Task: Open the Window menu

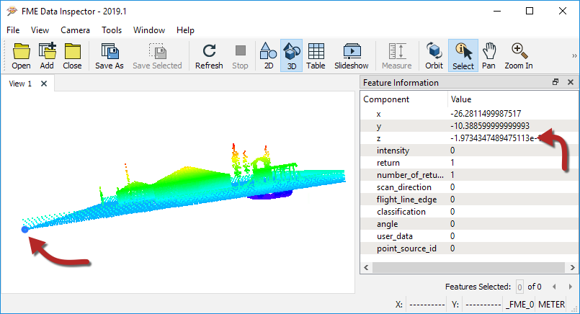Action: coord(149,30)
